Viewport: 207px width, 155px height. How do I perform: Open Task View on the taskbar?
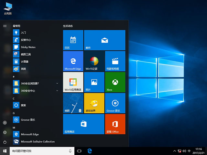79,151
